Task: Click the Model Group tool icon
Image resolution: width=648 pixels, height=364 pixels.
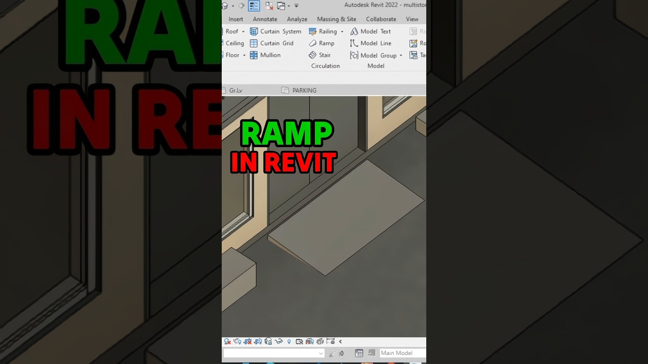Action: click(354, 55)
